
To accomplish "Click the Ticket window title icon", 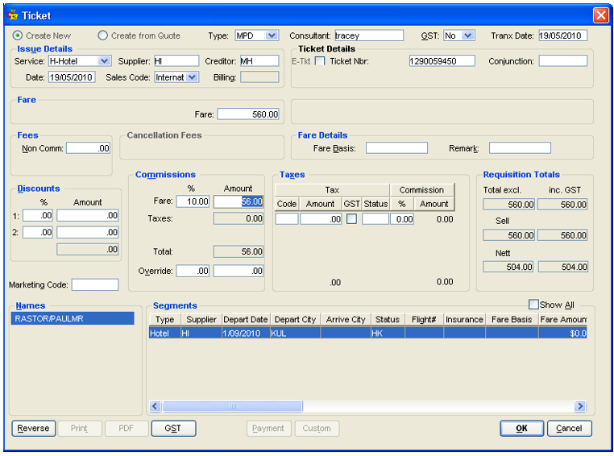I will click(13, 15).
